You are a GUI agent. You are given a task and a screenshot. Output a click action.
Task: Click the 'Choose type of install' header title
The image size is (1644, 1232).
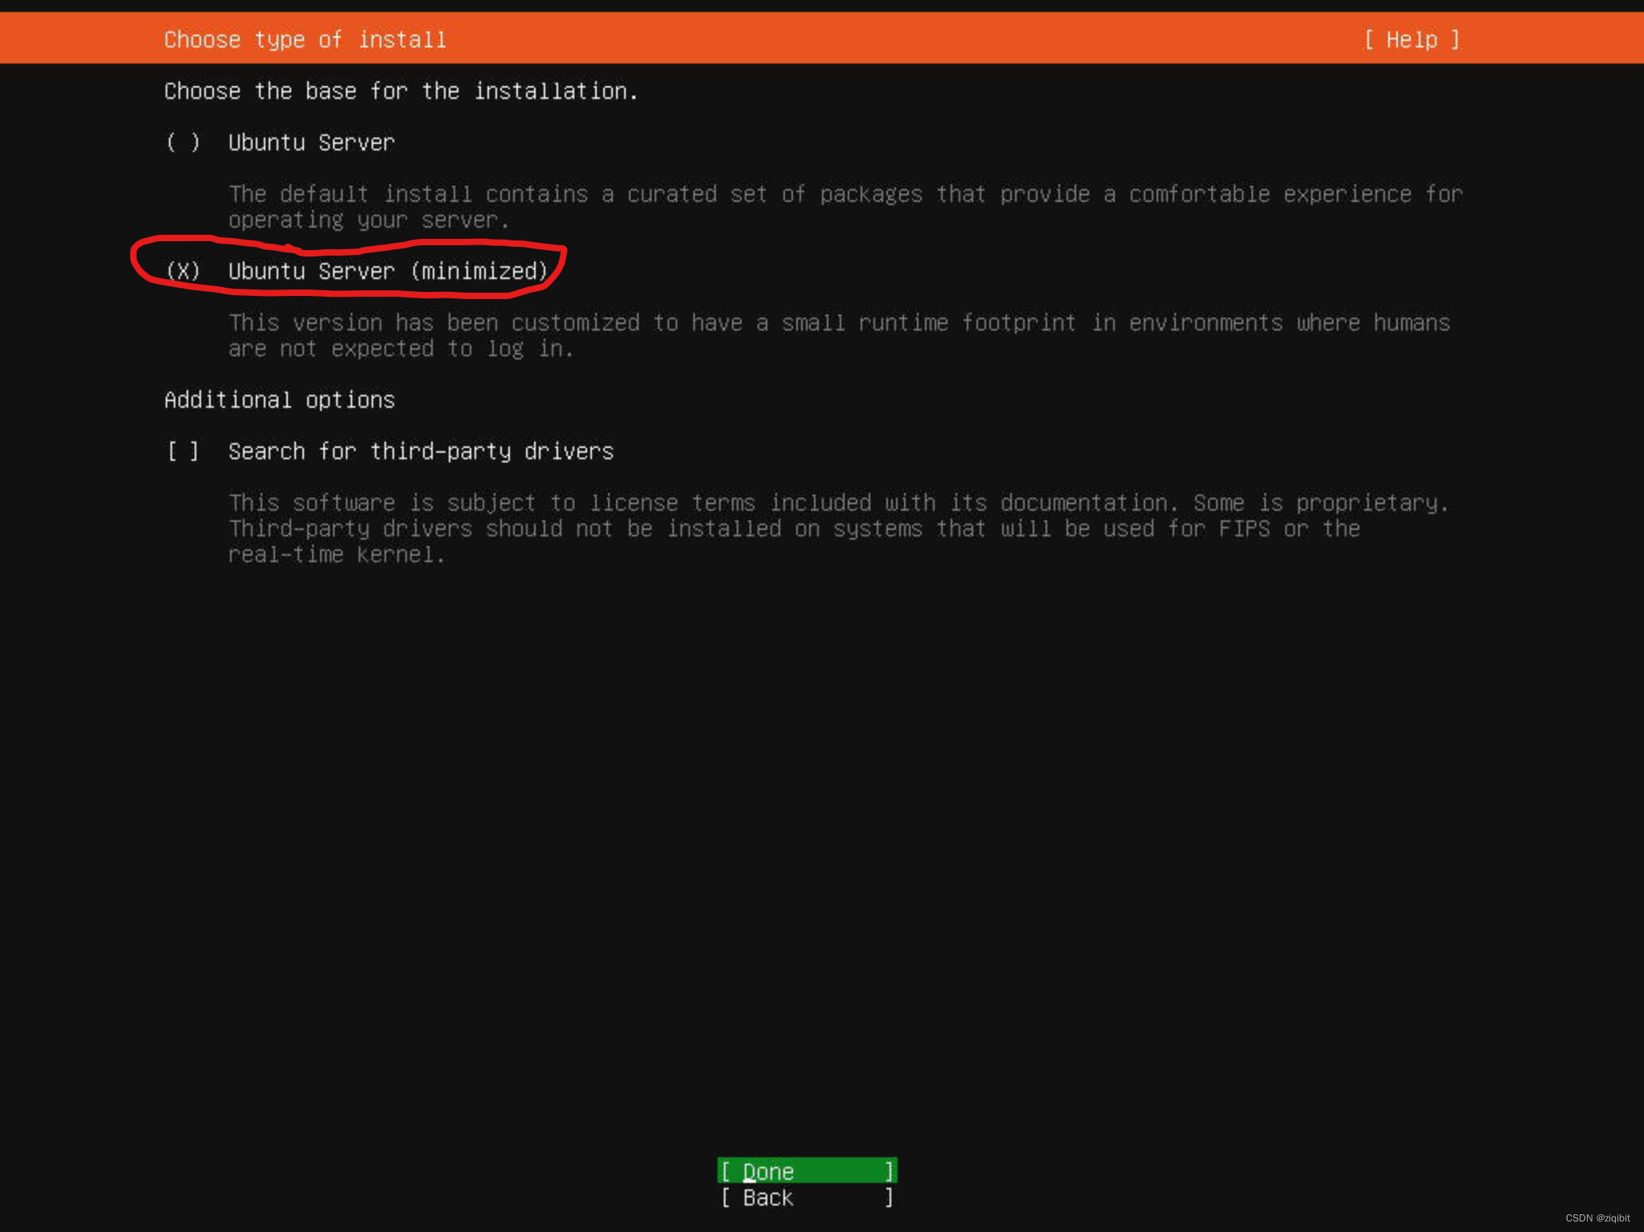click(x=305, y=39)
